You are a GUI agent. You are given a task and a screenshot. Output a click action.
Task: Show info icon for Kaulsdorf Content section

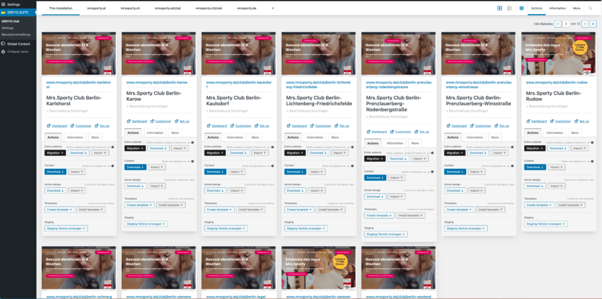(x=272, y=166)
